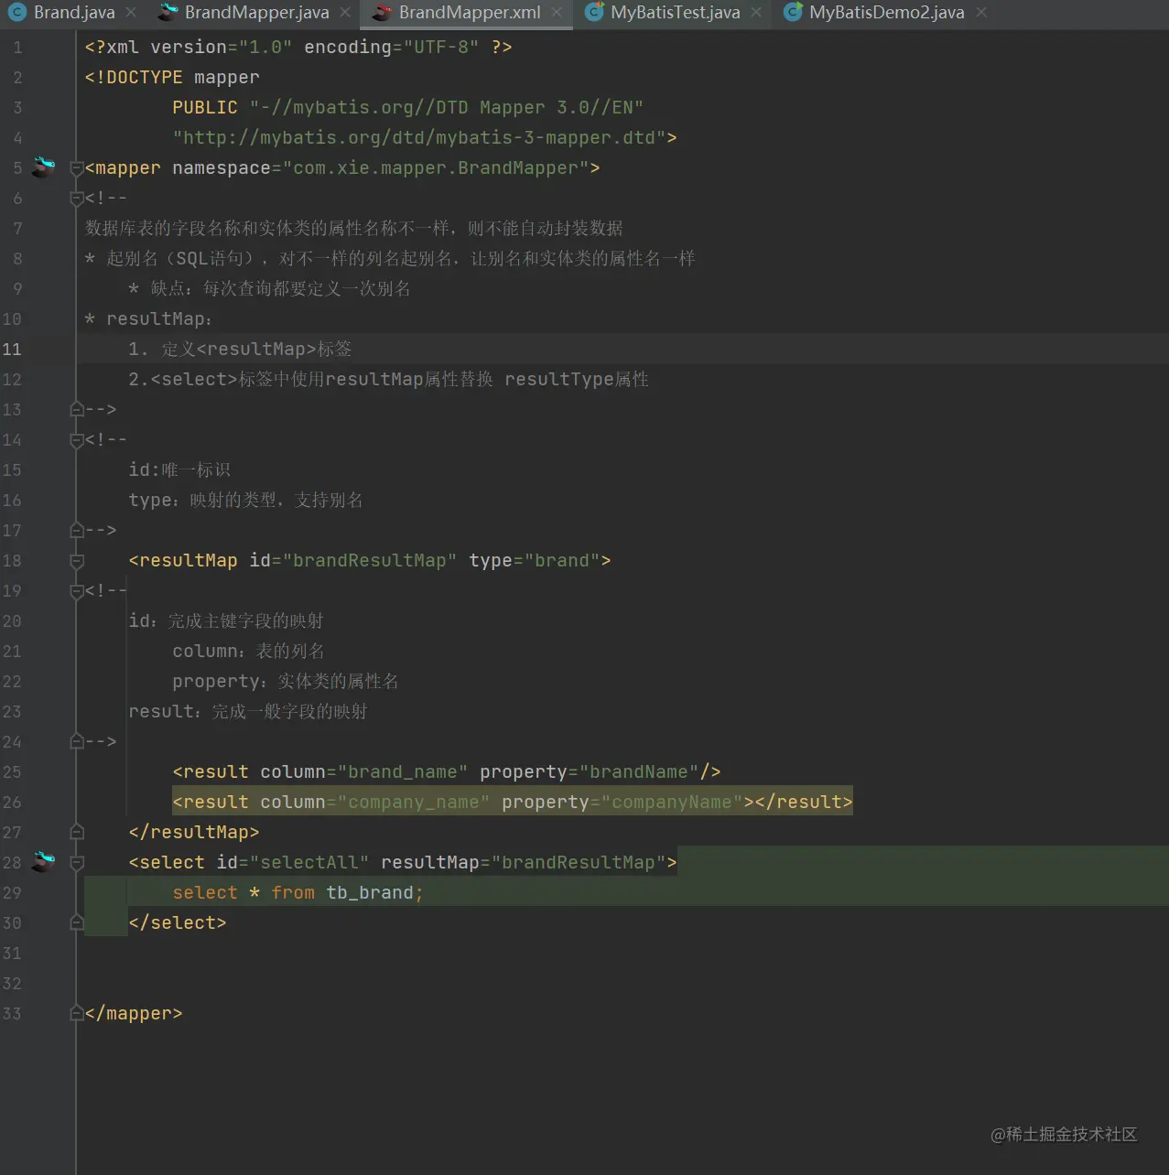Collapse the comment fold on line 14
Viewport: 1169px width, 1175px height.
(x=77, y=439)
